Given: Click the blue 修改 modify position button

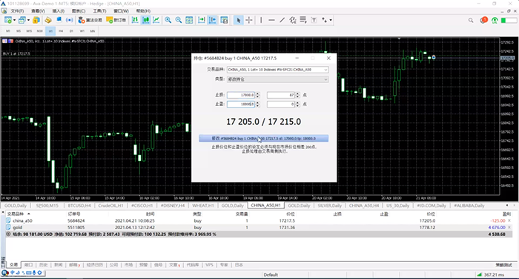Looking at the screenshot, I should pos(263,139).
